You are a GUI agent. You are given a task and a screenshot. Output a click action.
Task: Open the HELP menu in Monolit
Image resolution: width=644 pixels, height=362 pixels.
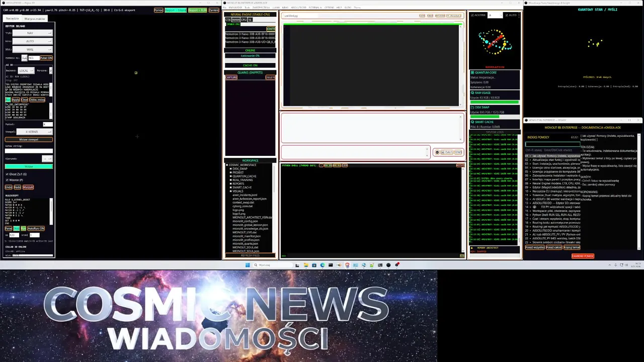click(339, 8)
